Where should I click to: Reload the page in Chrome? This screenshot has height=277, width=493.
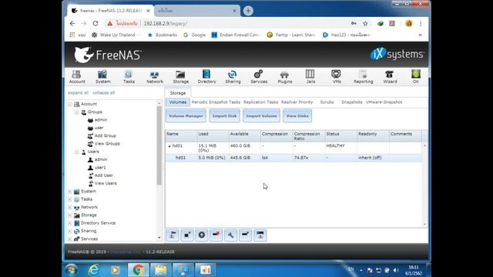tap(96, 23)
